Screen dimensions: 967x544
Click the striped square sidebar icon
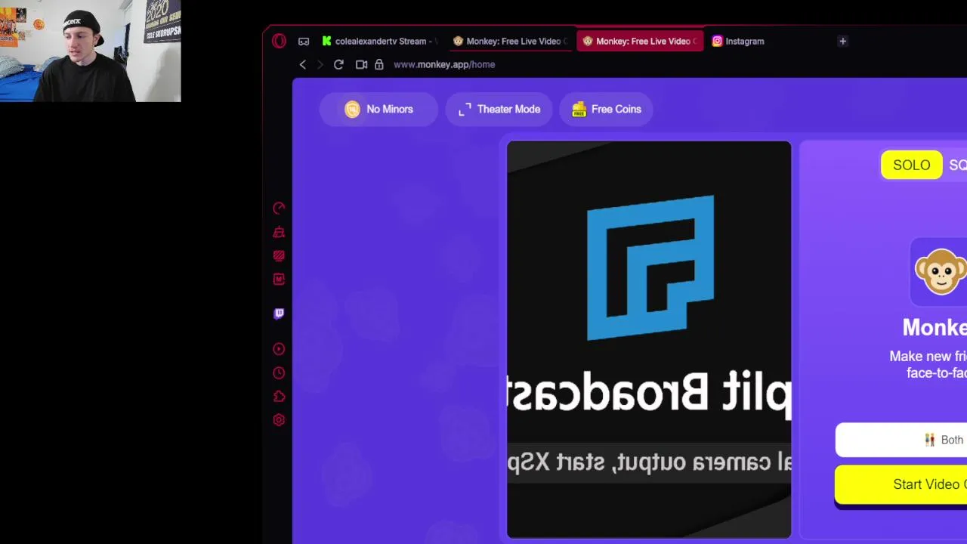279,256
